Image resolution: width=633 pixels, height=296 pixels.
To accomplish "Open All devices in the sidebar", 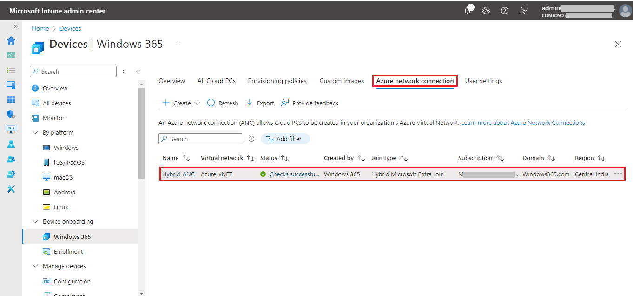I will [x=57, y=103].
